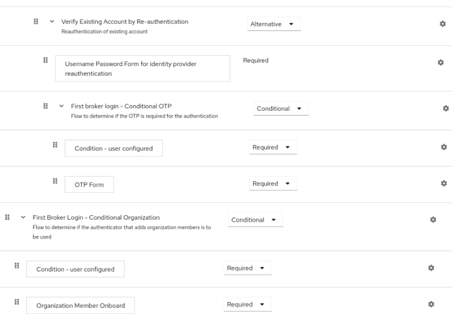Click the Condition - user configured name box
Viewport: 452px width, 320px height.
click(114, 148)
